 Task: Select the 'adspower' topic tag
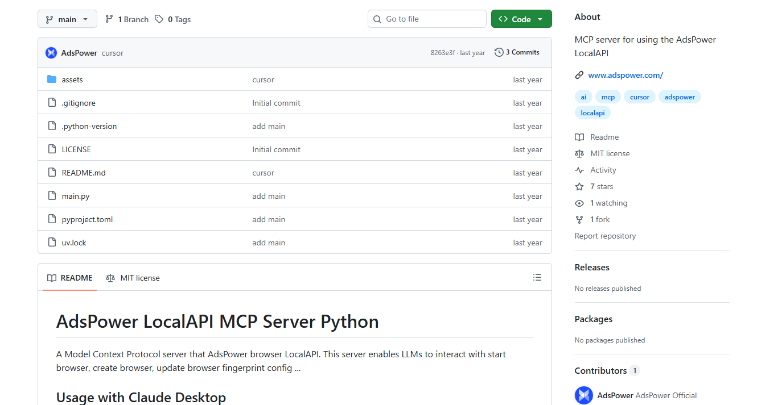[x=680, y=97]
